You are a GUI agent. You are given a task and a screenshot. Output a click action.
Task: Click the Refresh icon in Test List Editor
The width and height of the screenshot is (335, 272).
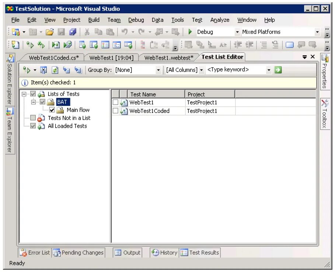point(55,70)
